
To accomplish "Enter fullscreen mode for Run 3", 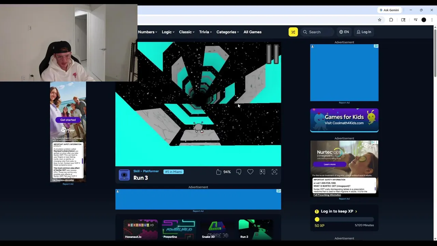I will click(x=274, y=172).
